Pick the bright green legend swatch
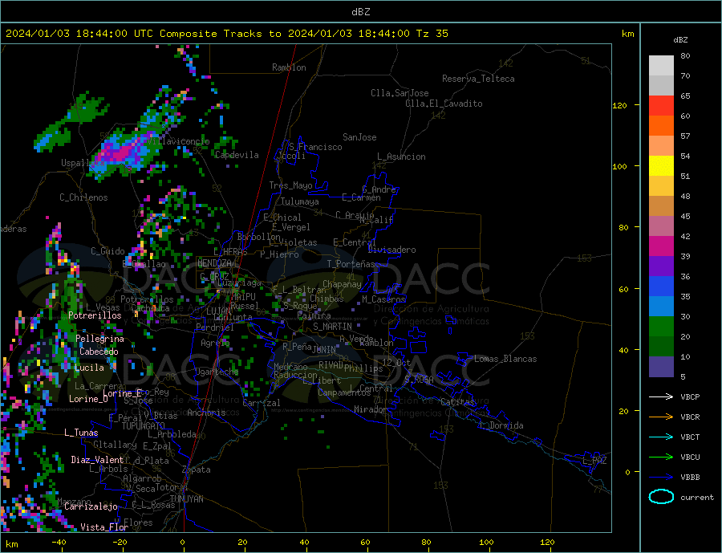 point(661,327)
